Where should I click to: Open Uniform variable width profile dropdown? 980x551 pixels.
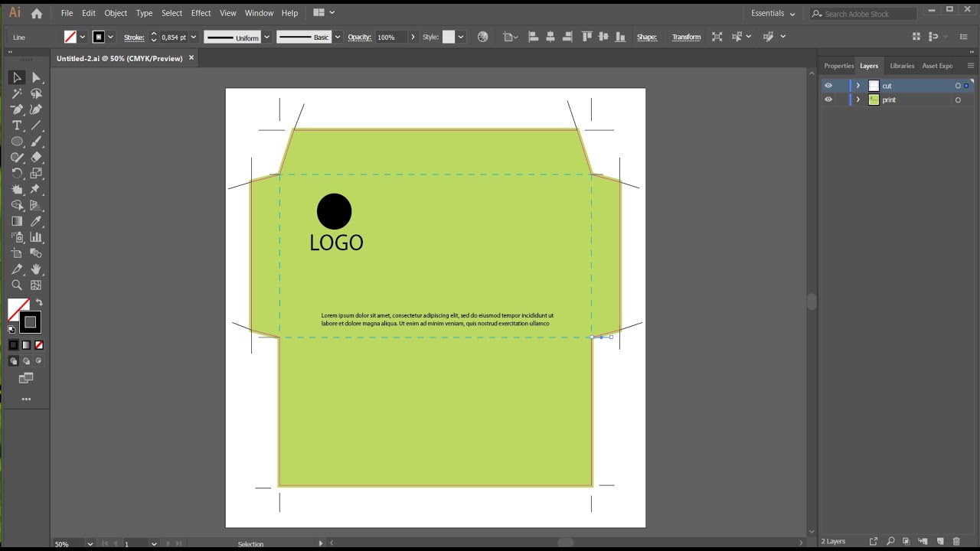[x=266, y=37]
